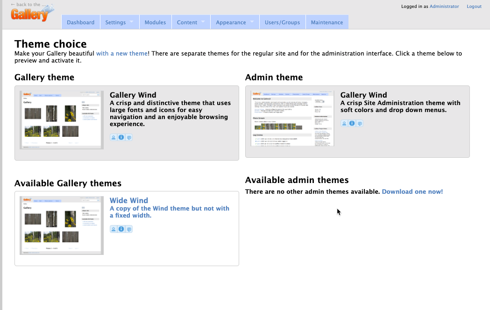Click the 'Available Gallery themes' heading
The image size is (490, 310).
coord(68,183)
